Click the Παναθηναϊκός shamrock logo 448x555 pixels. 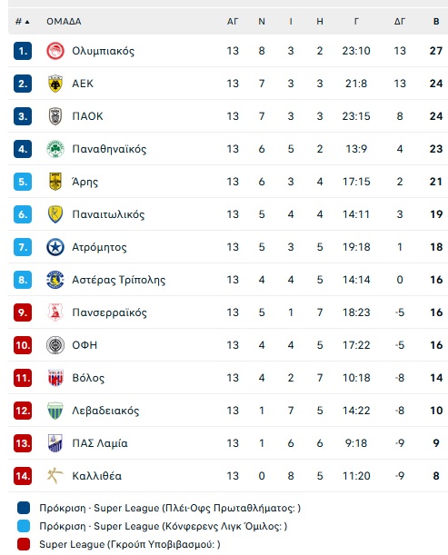55,149
